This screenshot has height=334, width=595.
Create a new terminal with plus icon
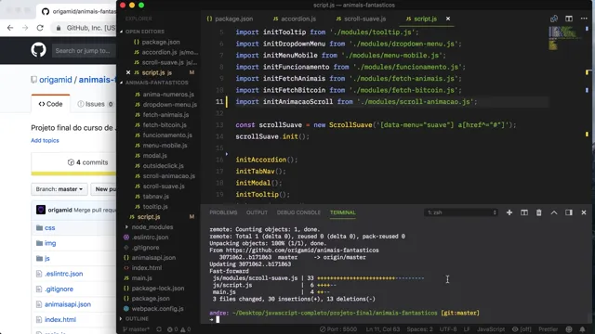coord(509,212)
